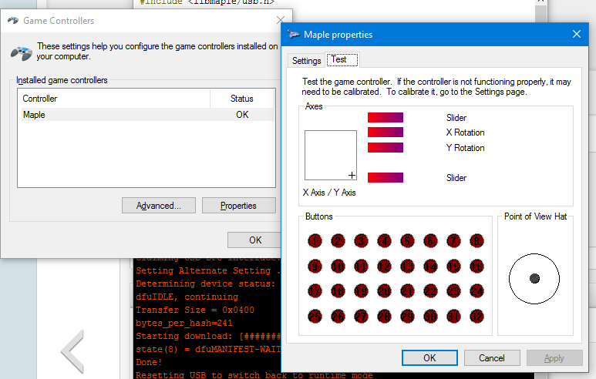Screen dimensions: 596x379
Task: Click the Status column header
Action: tap(242, 99)
